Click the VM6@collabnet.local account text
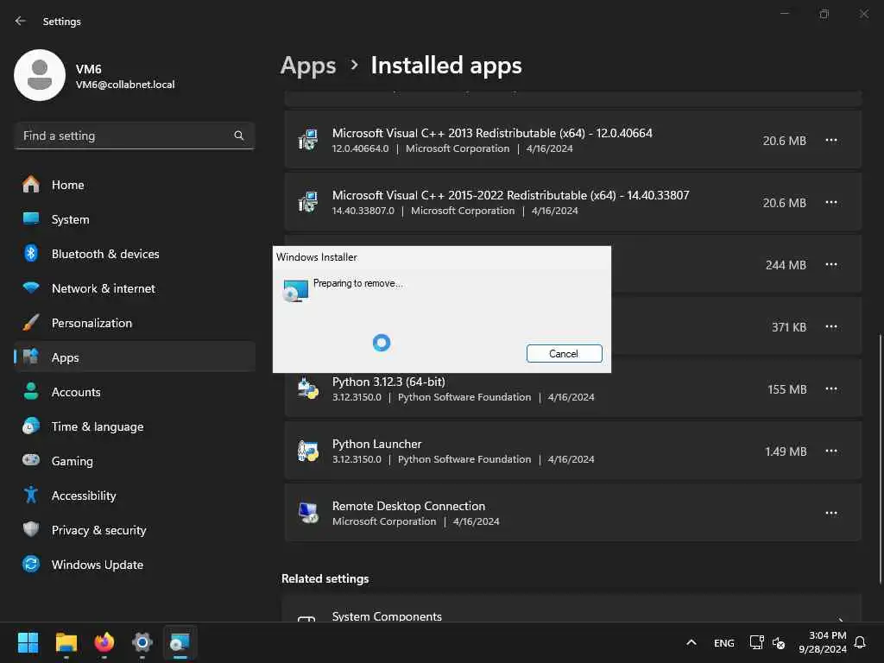Image resolution: width=884 pixels, height=663 pixels. coord(125,85)
